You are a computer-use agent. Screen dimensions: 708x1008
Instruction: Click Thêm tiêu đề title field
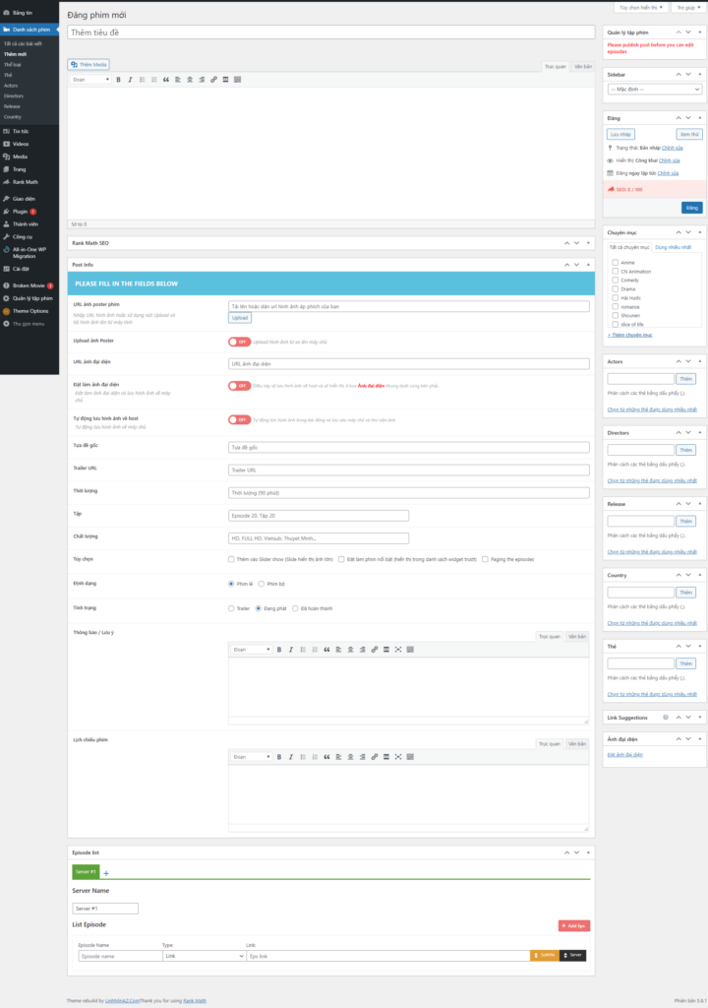coord(330,32)
